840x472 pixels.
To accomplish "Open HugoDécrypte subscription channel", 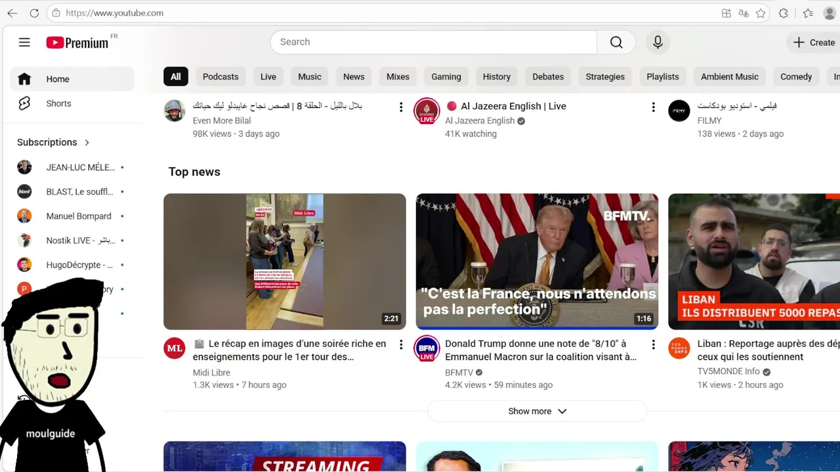I will [x=72, y=265].
